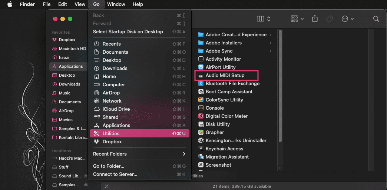Screen dimensions: 387x190
Task: Click the Keychain Access icon
Action: [201, 149]
